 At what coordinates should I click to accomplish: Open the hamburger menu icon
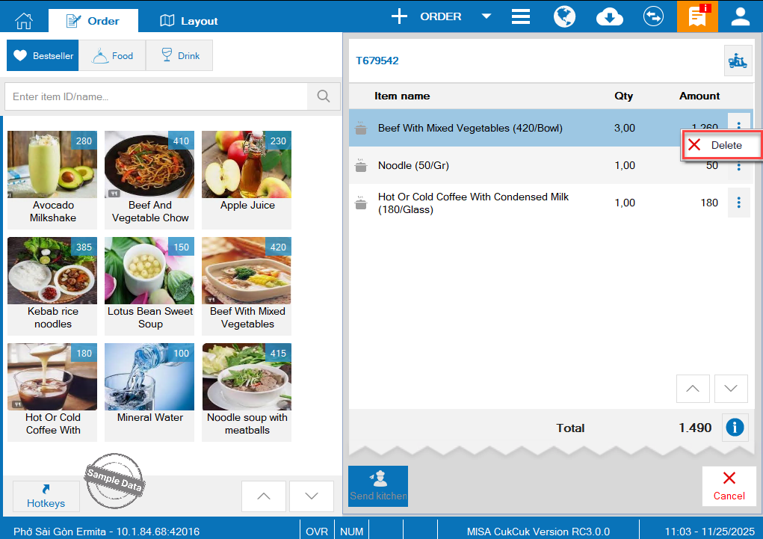click(521, 16)
